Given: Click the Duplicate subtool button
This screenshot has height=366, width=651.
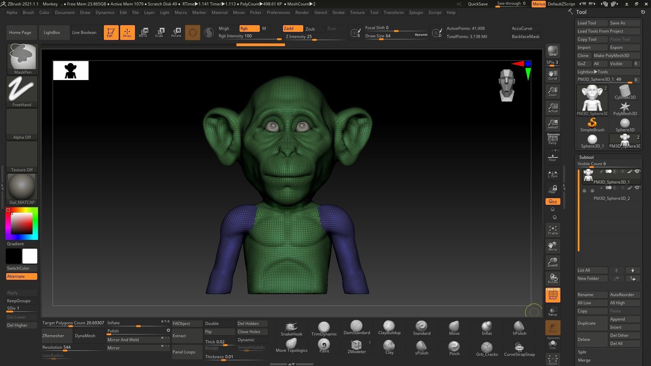Looking at the screenshot, I should pyautogui.click(x=592, y=323).
